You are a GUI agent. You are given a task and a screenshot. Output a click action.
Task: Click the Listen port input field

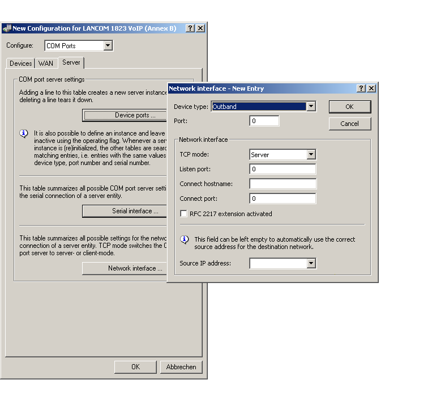[283, 169]
